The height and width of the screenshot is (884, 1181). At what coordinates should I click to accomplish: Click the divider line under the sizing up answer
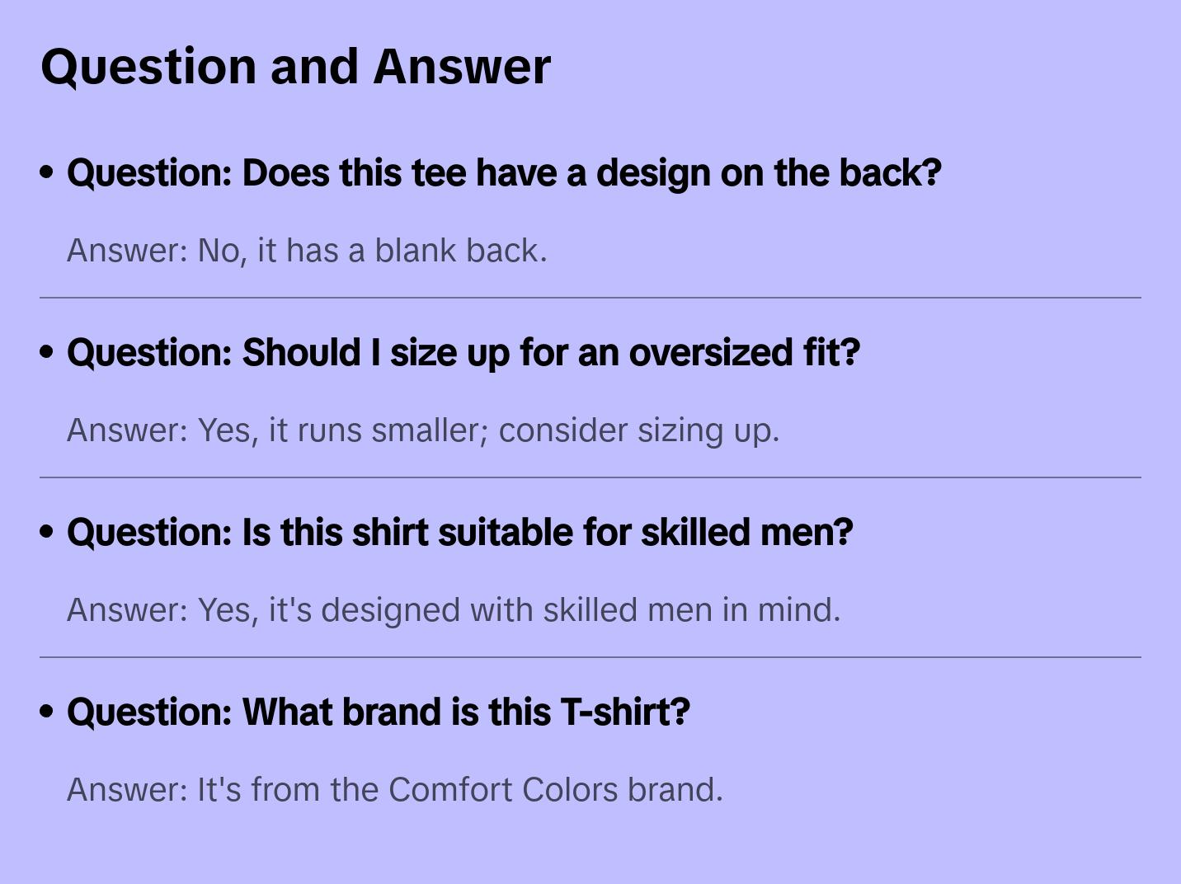590,477
